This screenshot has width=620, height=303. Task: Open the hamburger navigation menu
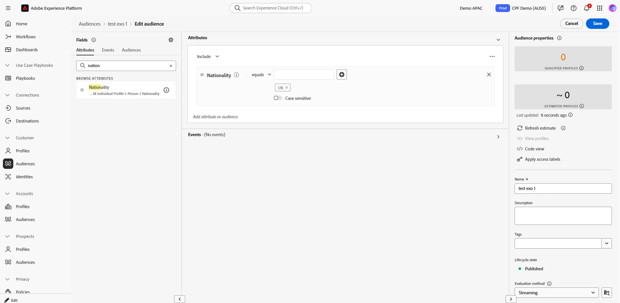pyautogui.click(x=8, y=8)
